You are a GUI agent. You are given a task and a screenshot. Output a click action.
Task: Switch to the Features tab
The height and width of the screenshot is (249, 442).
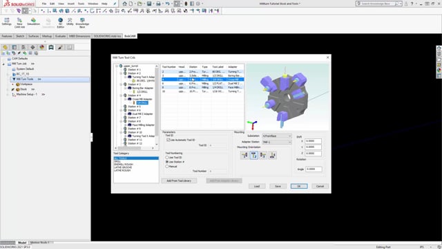(7, 36)
